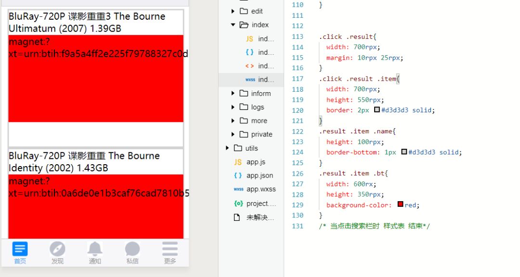Image resolution: width=520 pixels, height=277 pixels.
Task: Open the app.wxss file
Action: [261, 189]
